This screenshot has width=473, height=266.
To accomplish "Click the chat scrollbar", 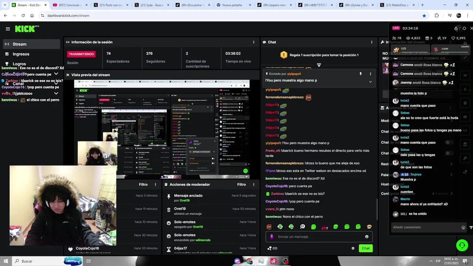I will 377,209.
